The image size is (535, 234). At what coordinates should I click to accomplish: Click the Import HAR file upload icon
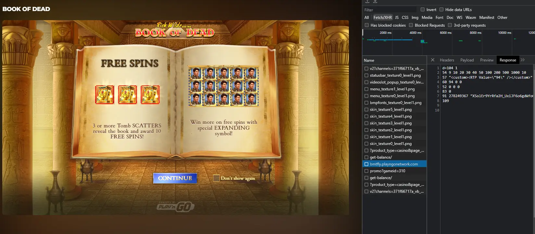pos(367,1)
